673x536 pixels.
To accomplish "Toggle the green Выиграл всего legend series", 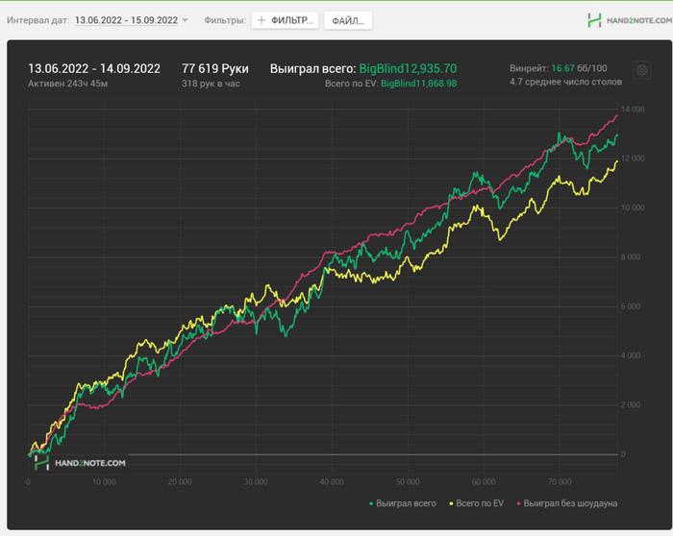I will tap(402, 503).
